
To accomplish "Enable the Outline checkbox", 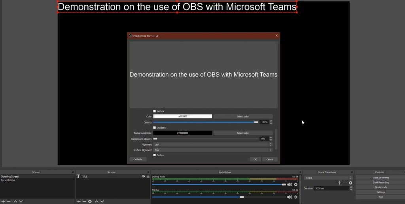I will tap(155, 155).
